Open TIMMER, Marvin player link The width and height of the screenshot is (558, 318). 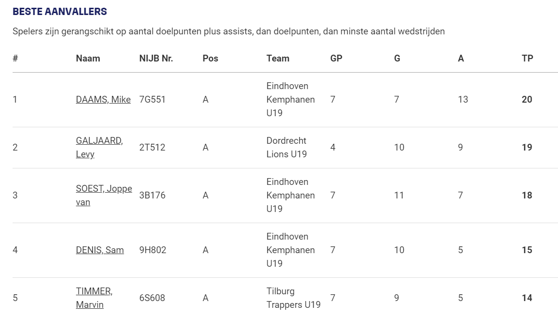tap(94, 298)
